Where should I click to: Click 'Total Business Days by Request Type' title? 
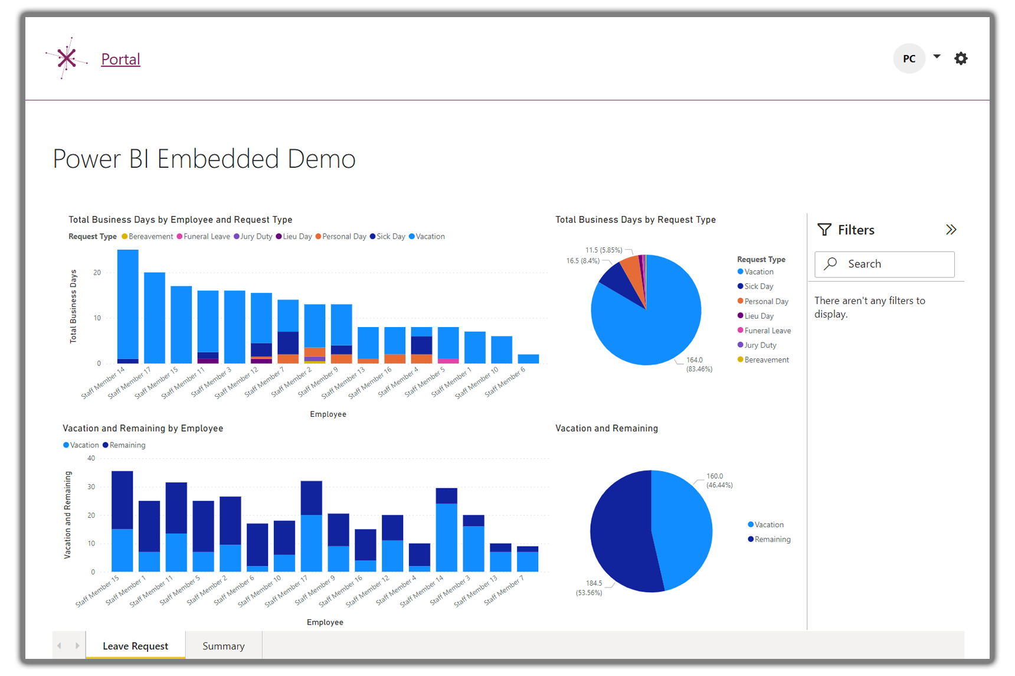(x=636, y=220)
